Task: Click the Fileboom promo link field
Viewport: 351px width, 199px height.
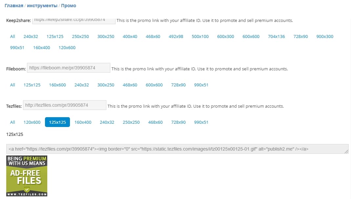Action: coord(69,68)
